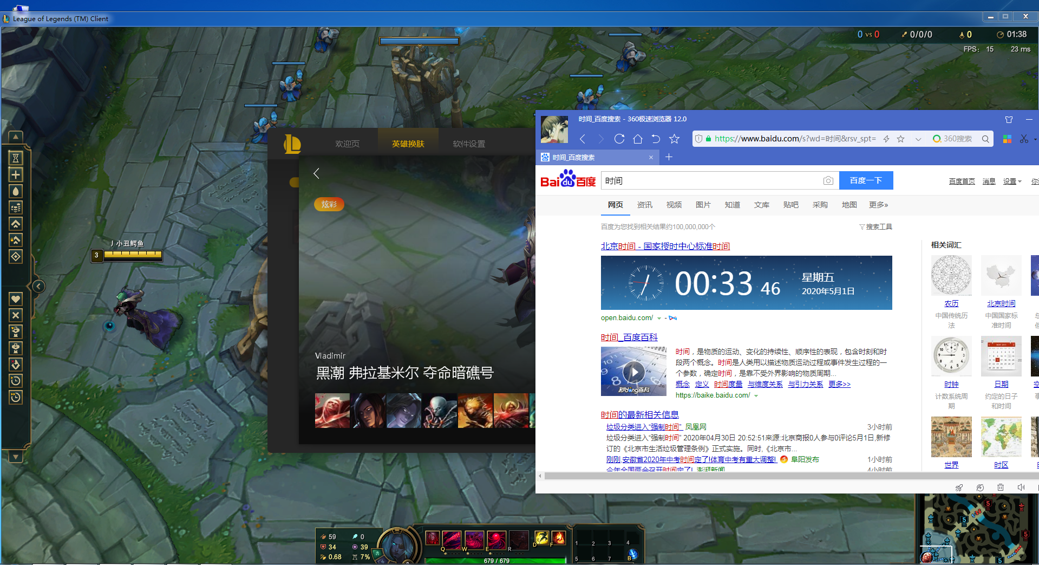
Task: Click the 360 search magnifier icon
Action: pos(986,139)
